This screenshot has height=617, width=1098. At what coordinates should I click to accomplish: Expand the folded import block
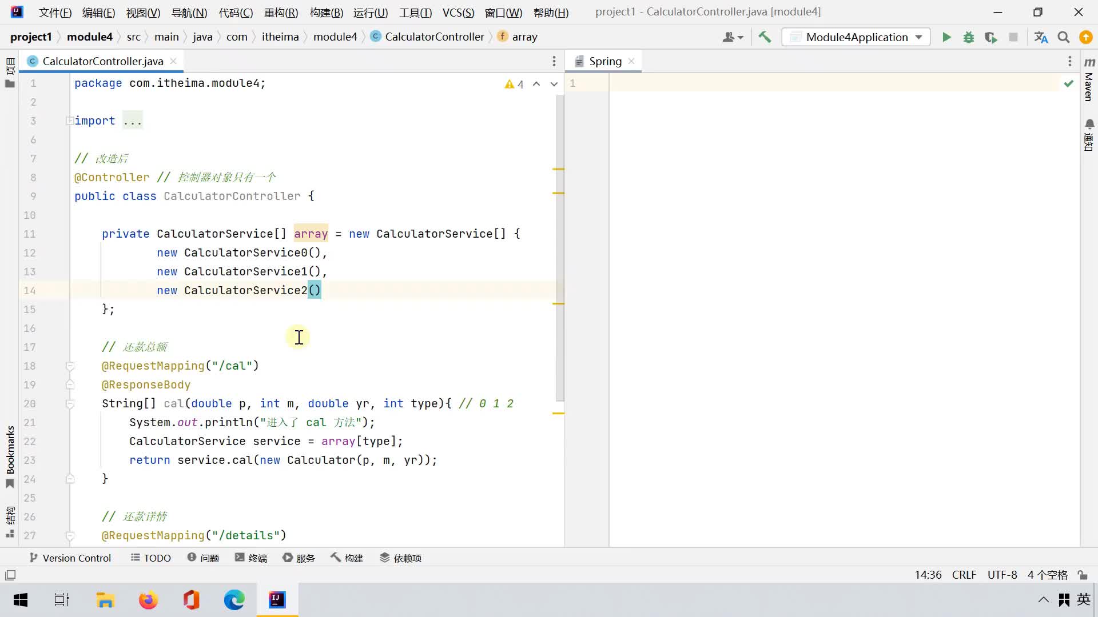tap(69, 121)
